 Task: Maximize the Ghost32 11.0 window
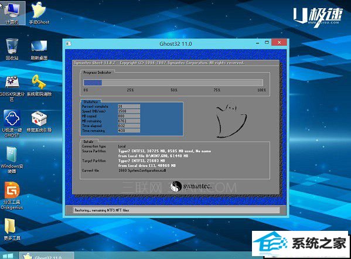coord(267,42)
